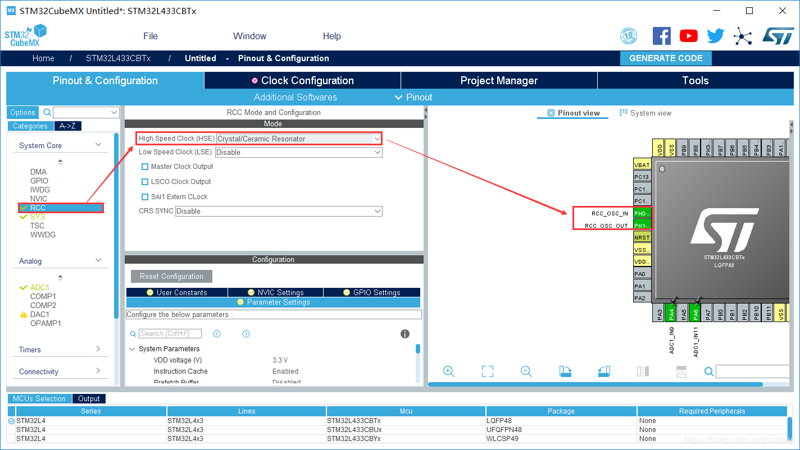Open the NVIC Settings tab
Image resolution: width=800 pixels, height=450 pixels.
point(275,292)
